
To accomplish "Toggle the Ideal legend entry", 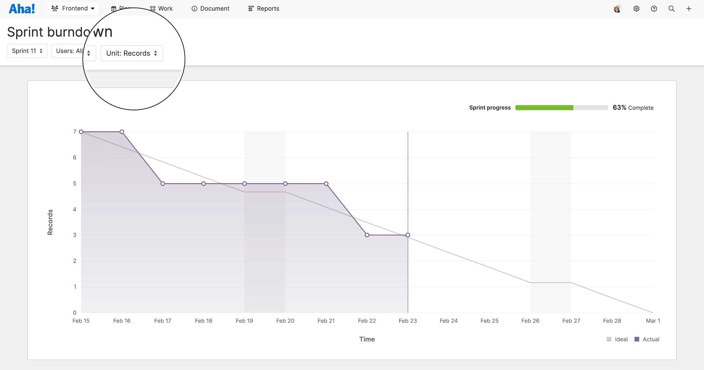I will click(617, 339).
